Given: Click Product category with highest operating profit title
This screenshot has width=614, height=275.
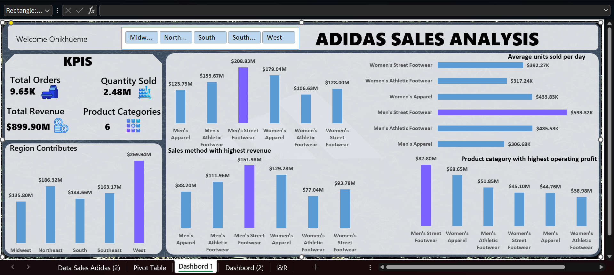Looking at the screenshot, I should [529, 159].
